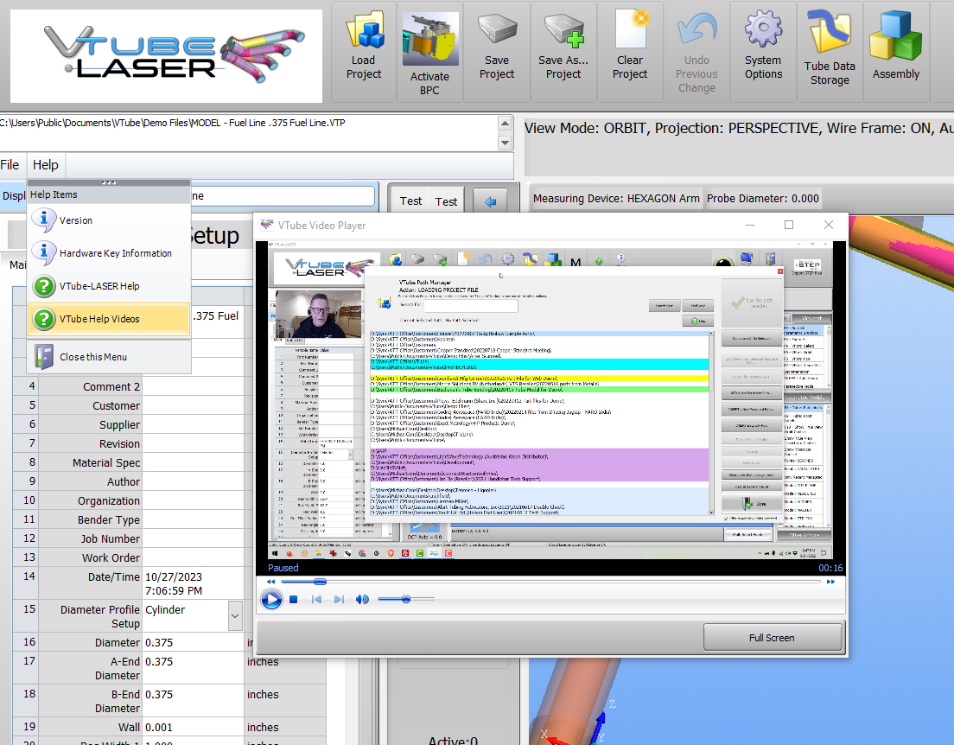Click the 'Material Spec' row label
This screenshot has width=954, height=745.
[106, 462]
